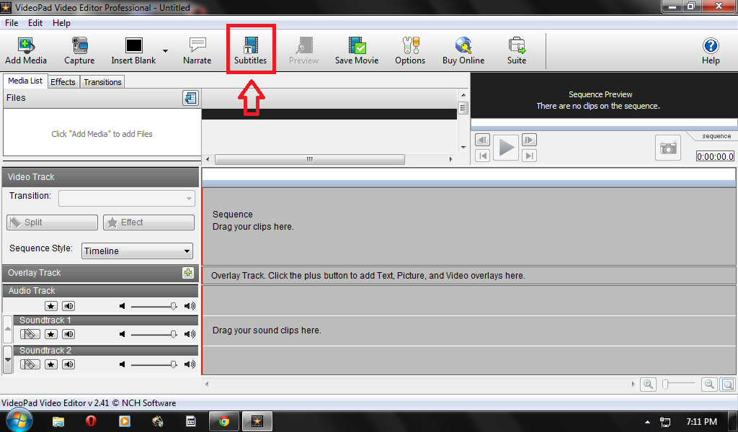Open the Sequence Style dropdown

coord(137,251)
